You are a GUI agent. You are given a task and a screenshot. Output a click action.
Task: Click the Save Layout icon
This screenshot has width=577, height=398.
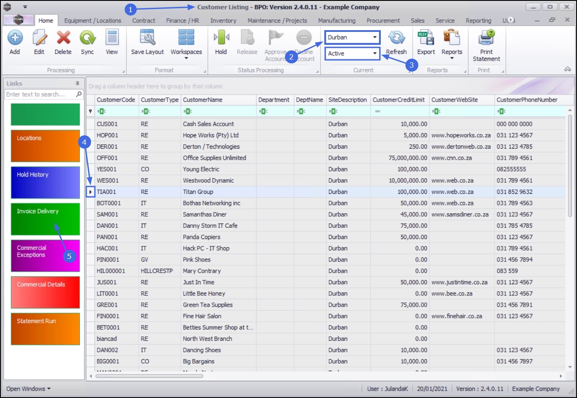pos(147,38)
